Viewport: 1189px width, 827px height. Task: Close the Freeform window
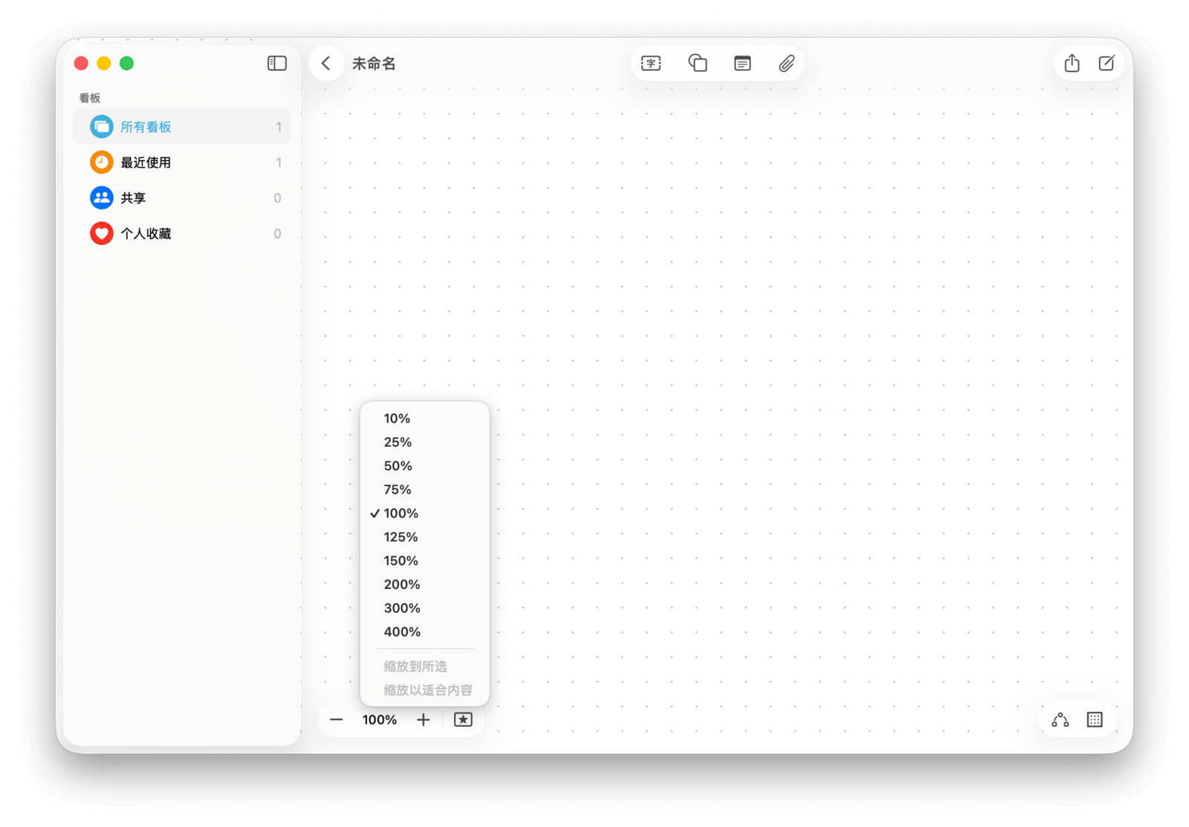(x=82, y=63)
